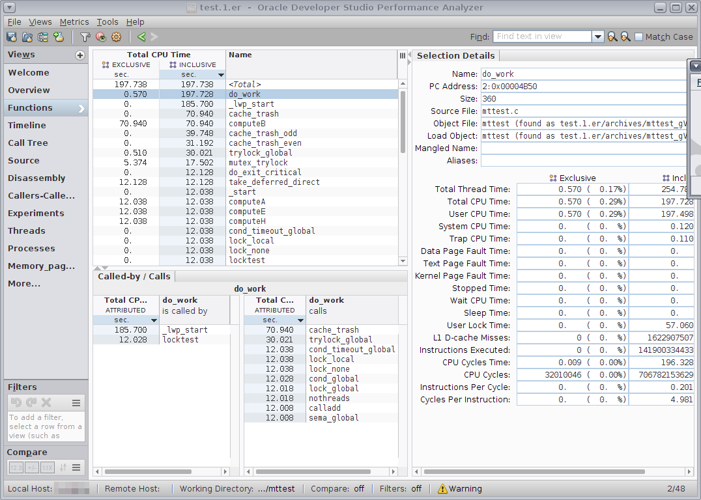This screenshot has height=500, width=701.
Task: Click the Warning icon in status bar
Action: [x=443, y=488]
